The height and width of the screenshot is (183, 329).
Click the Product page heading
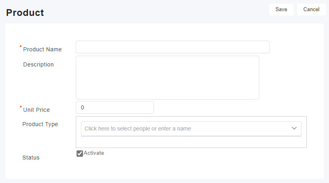[25, 13]
